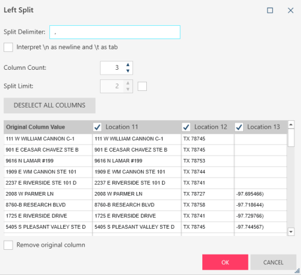This screenshot has height=275, width=301.
Task: Enable the Split Limit checkbox
Action: (x=142, y=86)
